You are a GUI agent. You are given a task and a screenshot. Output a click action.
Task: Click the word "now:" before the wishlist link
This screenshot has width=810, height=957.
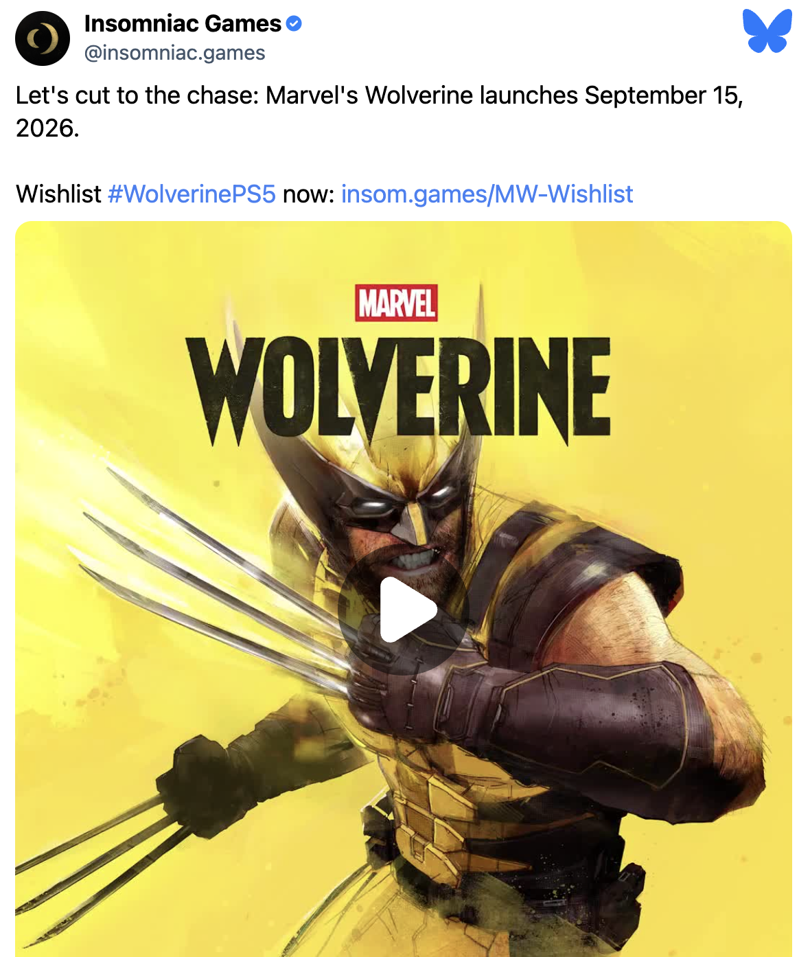(x=308, y=194)
